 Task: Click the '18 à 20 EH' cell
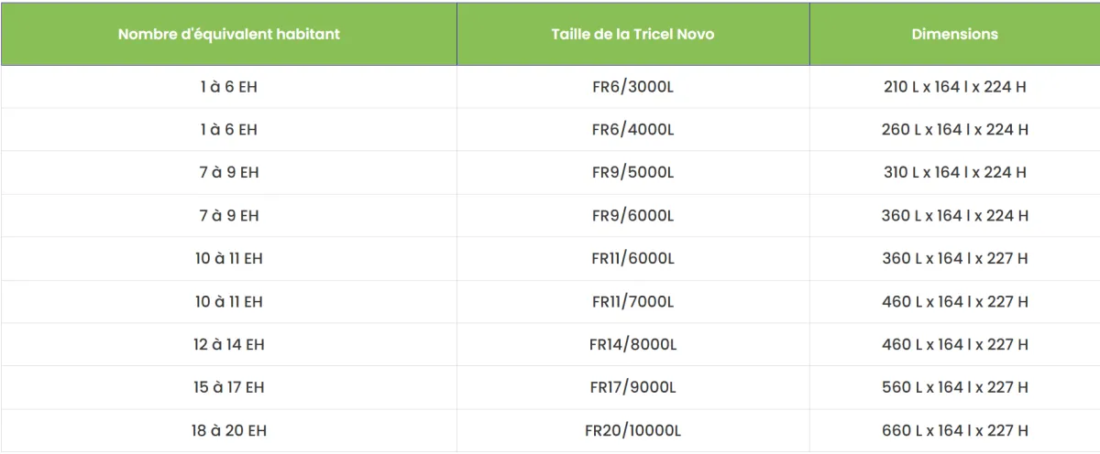(229, 431)
